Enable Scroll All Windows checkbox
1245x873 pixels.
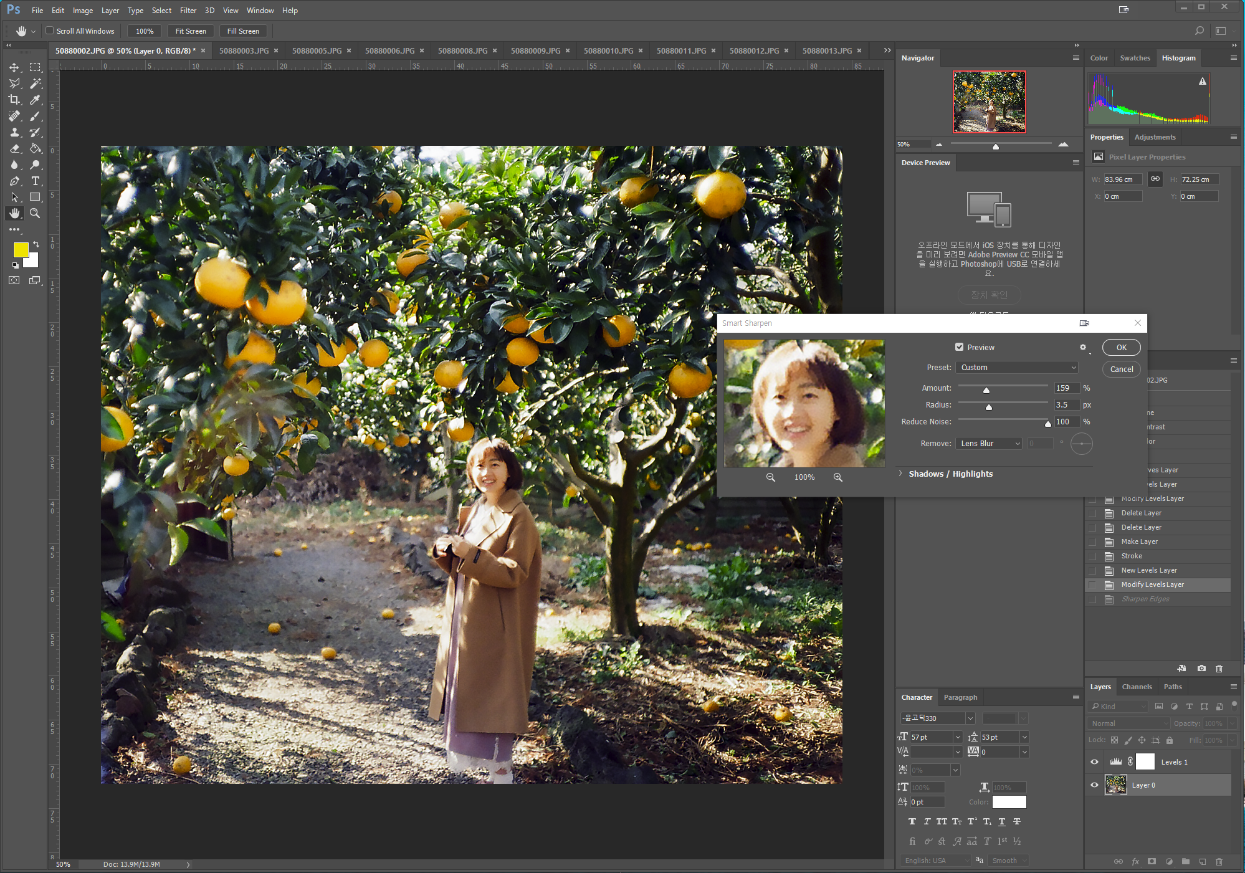(50, 31)
